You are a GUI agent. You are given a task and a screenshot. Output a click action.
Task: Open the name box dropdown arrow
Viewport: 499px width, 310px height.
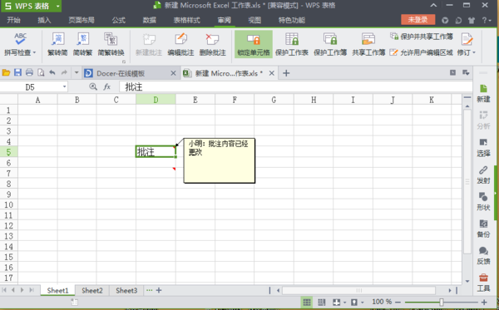click(65, 86)
